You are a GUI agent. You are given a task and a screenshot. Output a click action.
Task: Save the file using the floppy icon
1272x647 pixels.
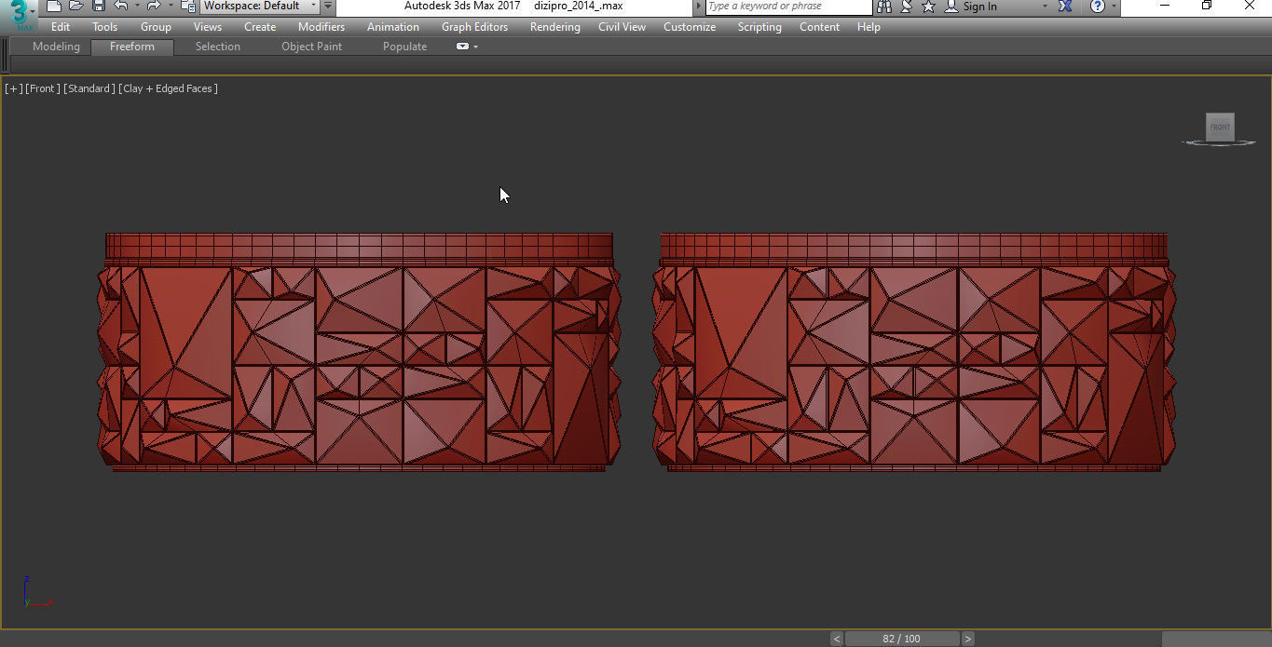click(98, 7)
